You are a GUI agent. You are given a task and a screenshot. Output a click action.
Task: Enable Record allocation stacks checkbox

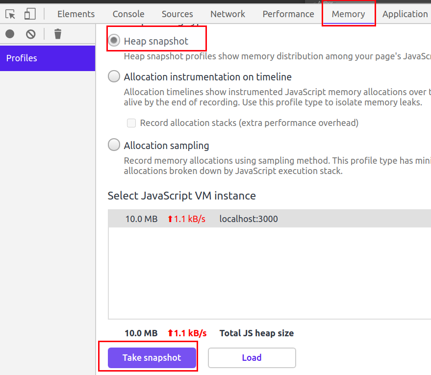(x=131, y=123)
